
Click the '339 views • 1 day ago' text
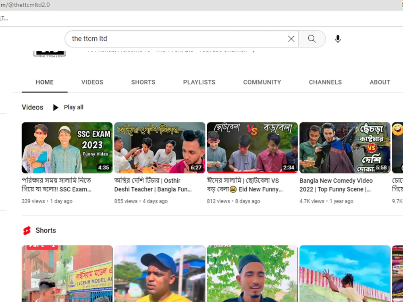(x=47, y=201)
